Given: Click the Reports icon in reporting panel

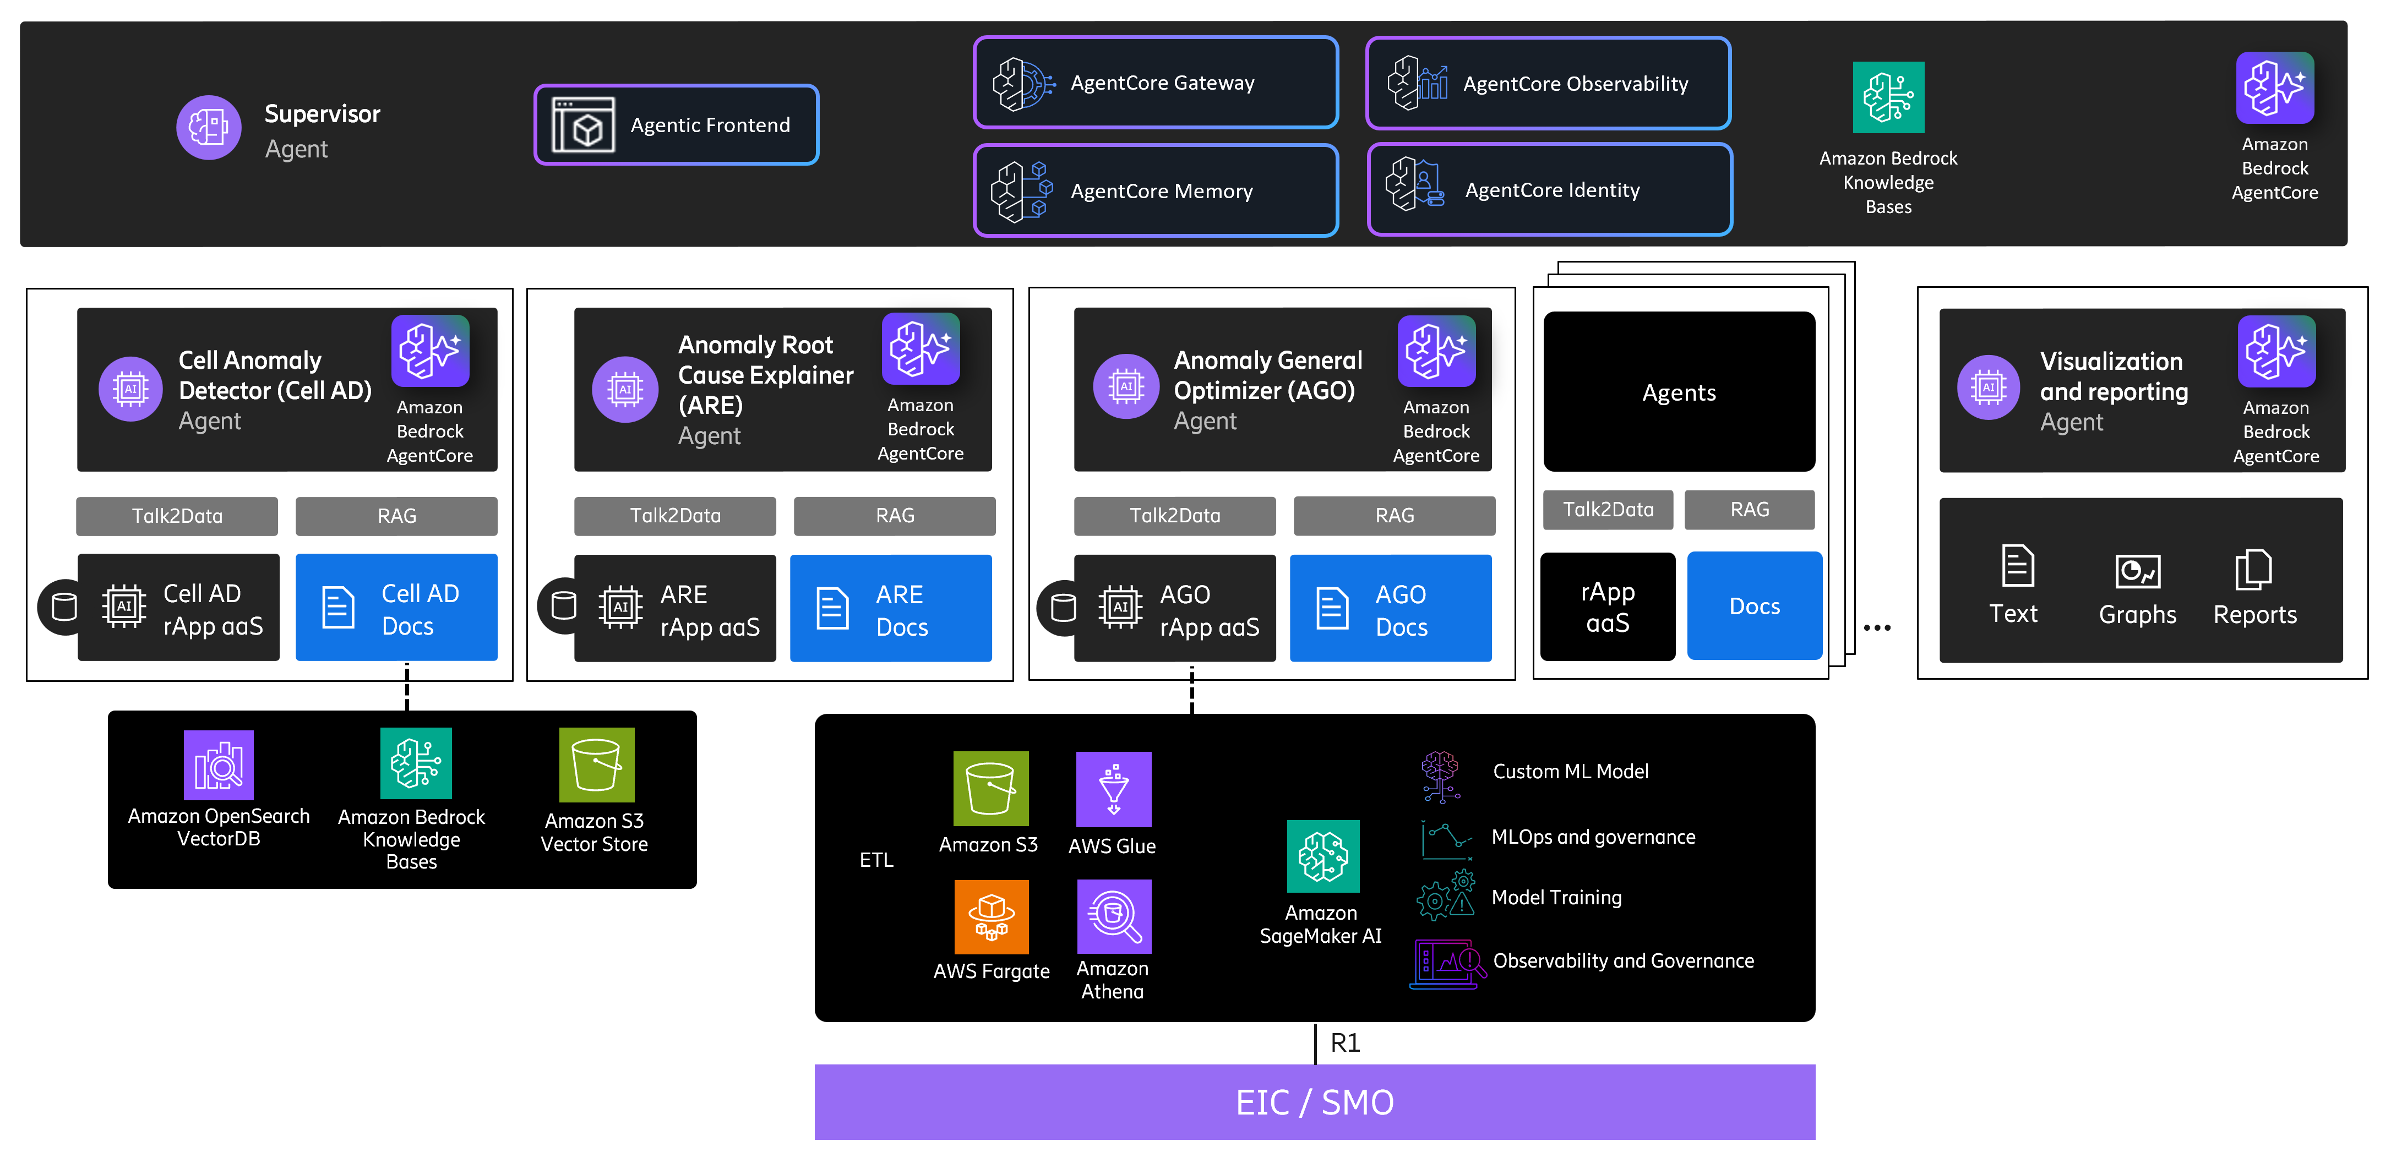Looking at the screenshot, I should tap(2253, 570).
